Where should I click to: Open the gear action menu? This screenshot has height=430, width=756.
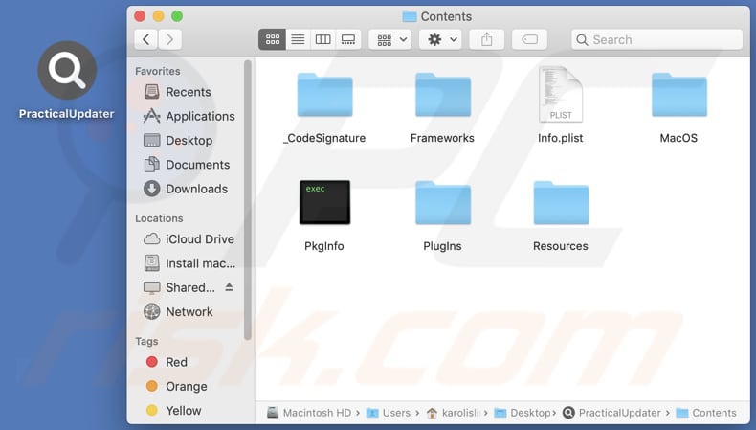coord(442,39)
